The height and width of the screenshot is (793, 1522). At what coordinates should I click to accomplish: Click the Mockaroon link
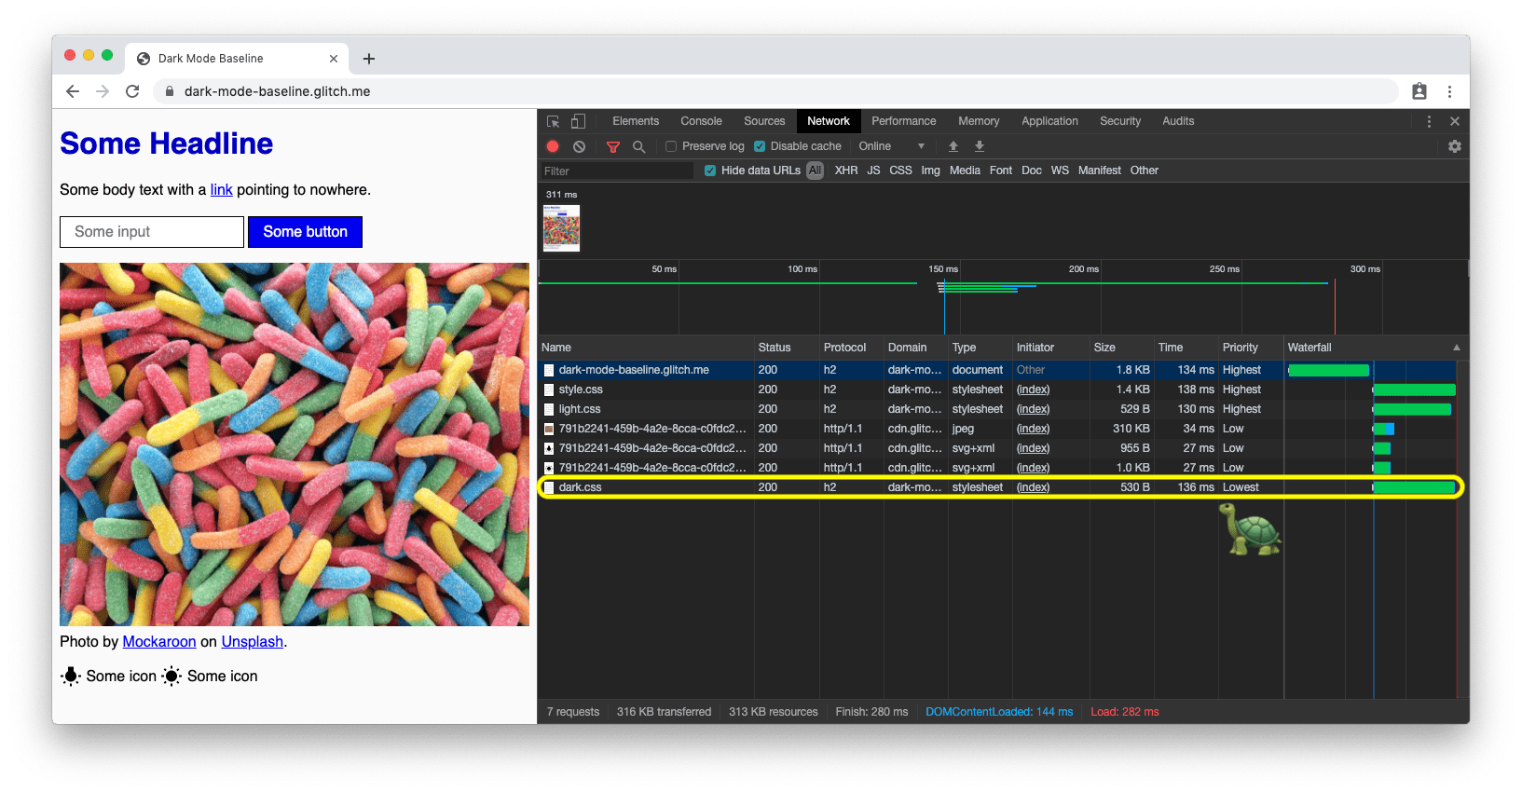point(159,641)
